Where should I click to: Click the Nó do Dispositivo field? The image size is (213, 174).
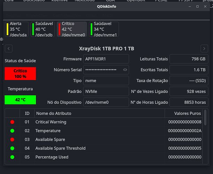(x=106, y=102)
